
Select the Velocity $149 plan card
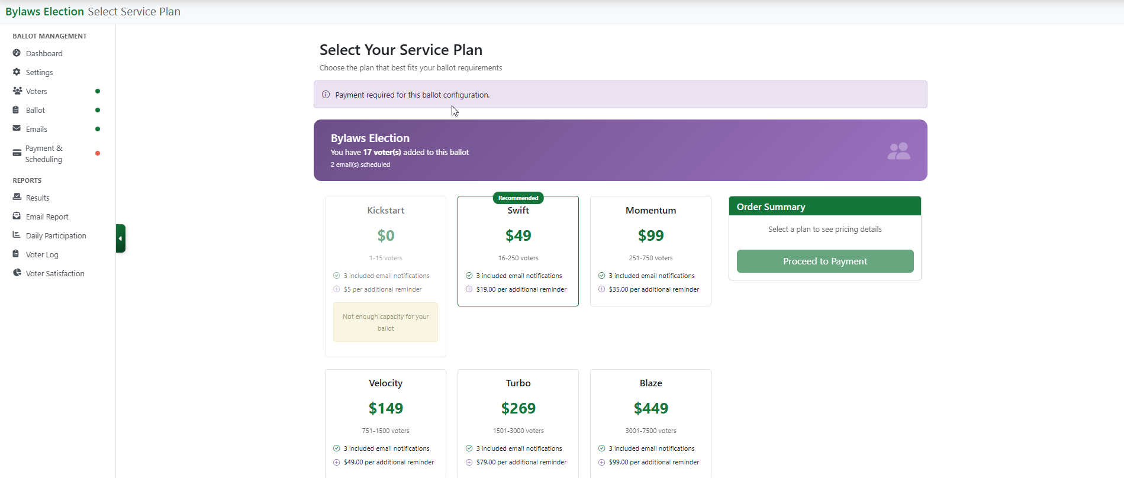coord(385,424)
